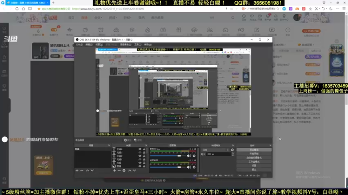This screenshot has width=348, height=195.
Task: Open source properties gear in the Sources toolbar
Action: coord(124,170)
